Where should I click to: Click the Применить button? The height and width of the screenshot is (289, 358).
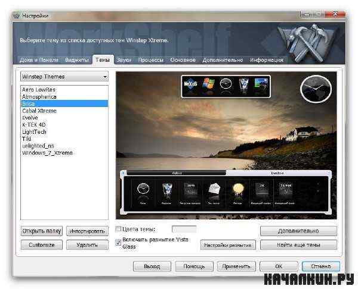tap(236, 266)
